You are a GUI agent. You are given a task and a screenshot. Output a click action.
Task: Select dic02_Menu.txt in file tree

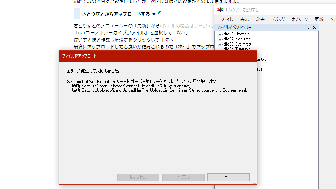237,39
